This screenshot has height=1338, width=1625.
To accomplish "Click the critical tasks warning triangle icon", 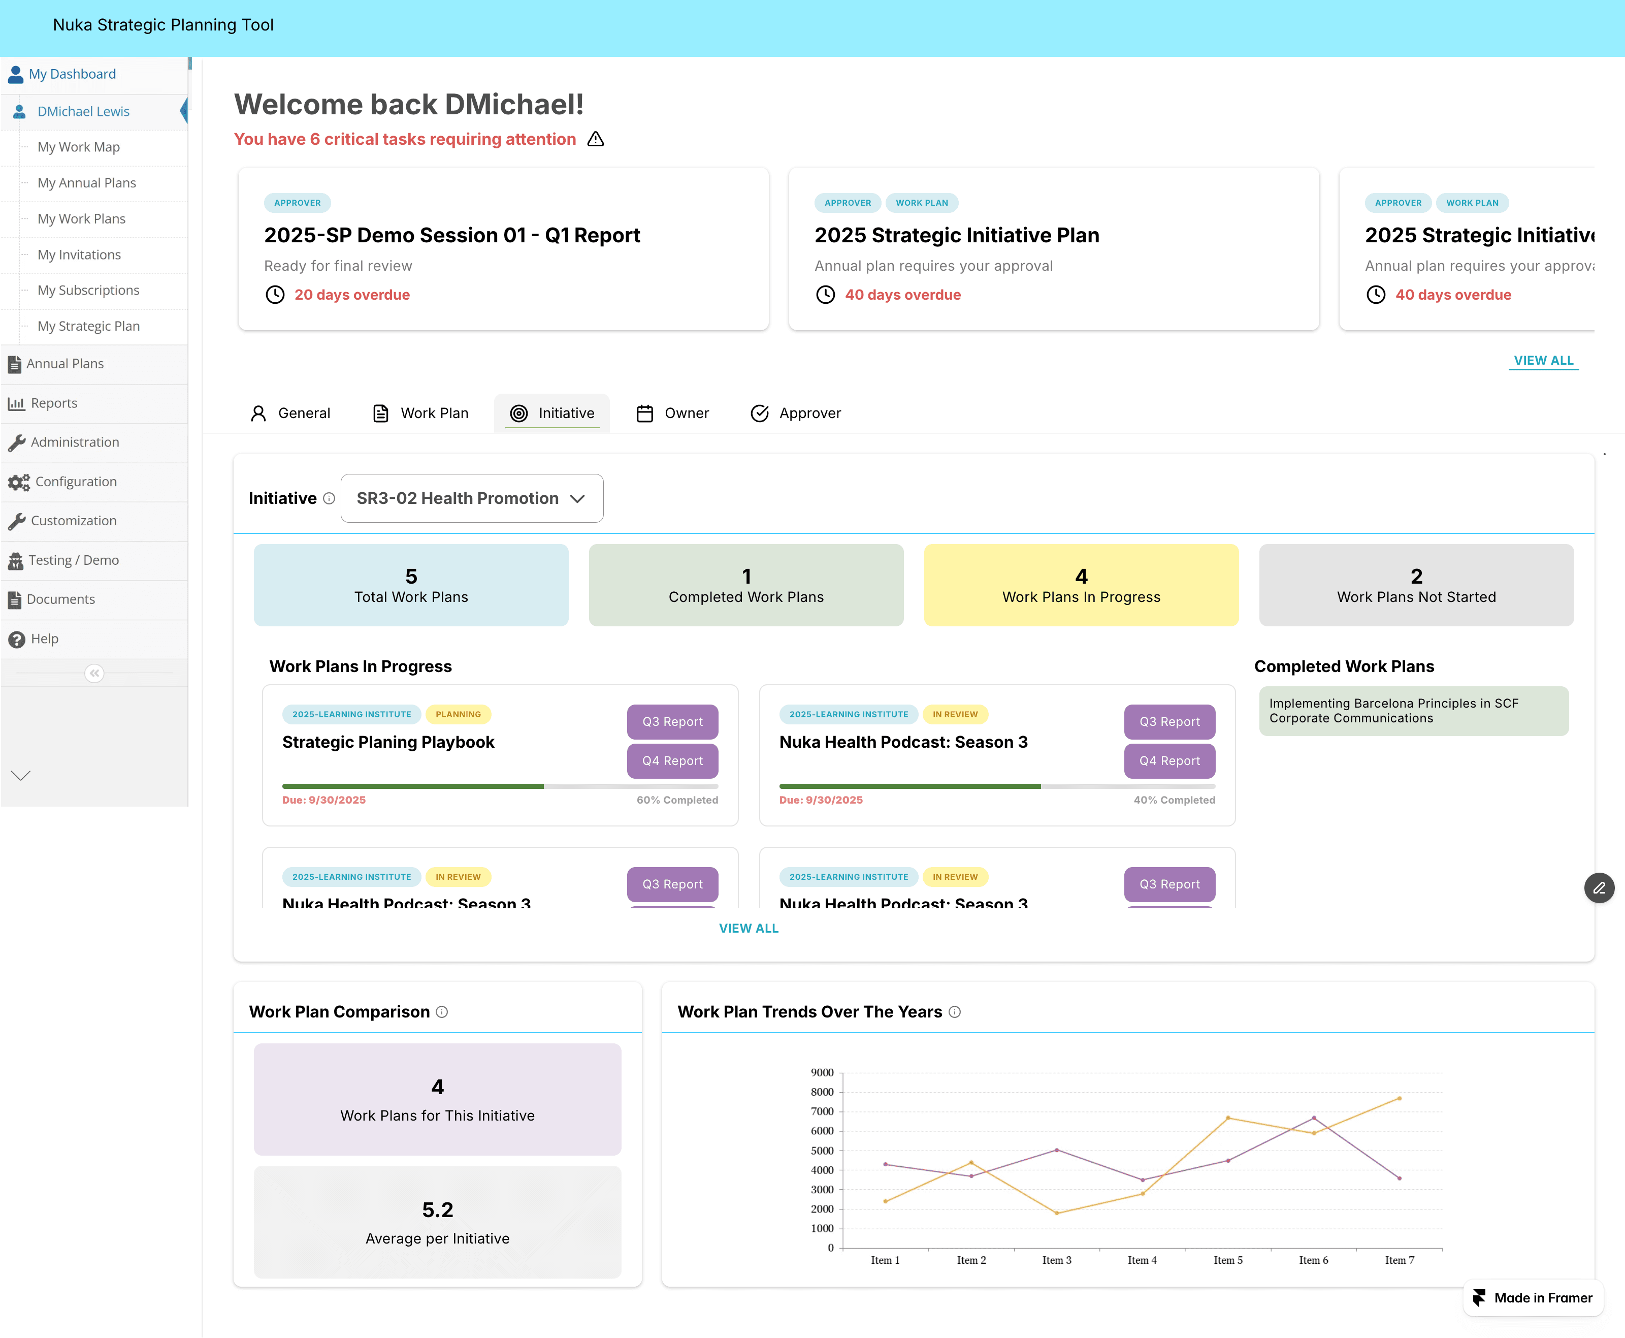I will point(595,140).
